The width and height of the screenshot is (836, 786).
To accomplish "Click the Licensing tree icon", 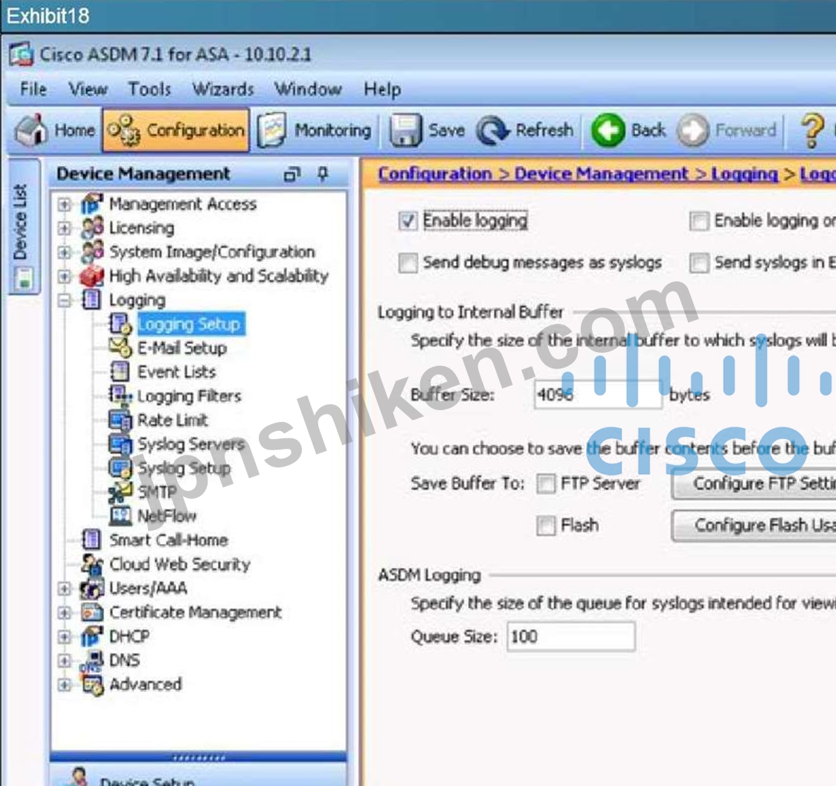I will (91, 228).
